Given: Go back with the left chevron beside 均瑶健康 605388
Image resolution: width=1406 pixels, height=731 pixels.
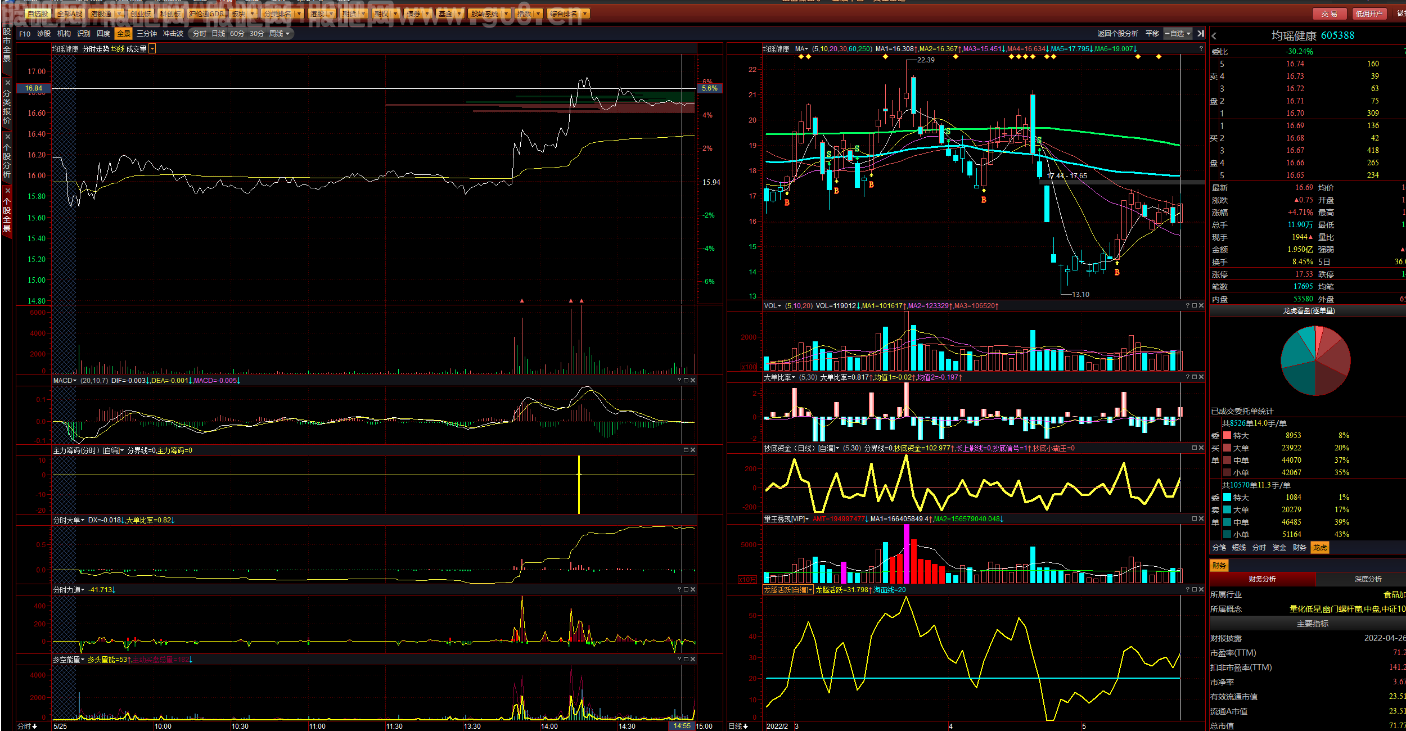Looking at the screenshot, I should (x=1214, y=36).
